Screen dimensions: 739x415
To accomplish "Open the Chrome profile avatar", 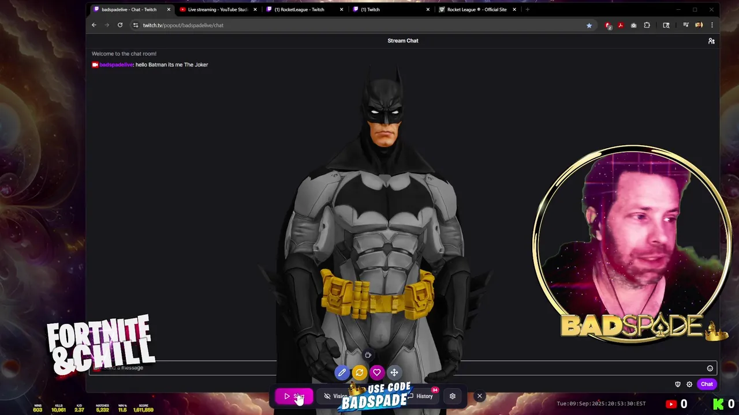I will [x=699, y=25].
